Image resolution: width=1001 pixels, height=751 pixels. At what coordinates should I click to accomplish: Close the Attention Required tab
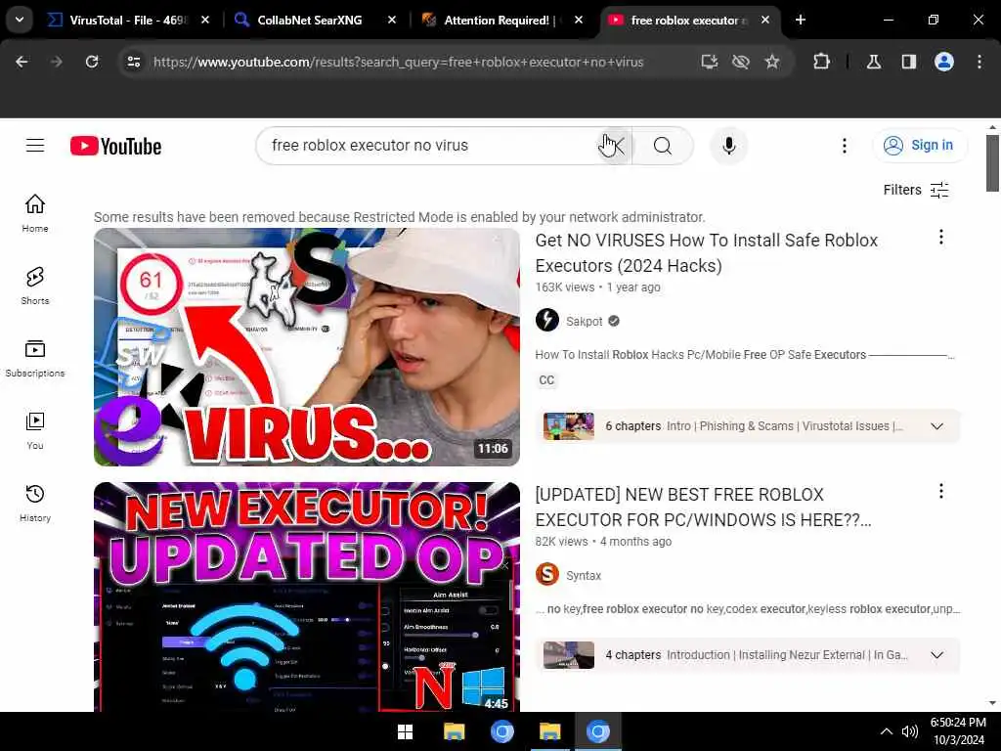(x=579, y=20)
